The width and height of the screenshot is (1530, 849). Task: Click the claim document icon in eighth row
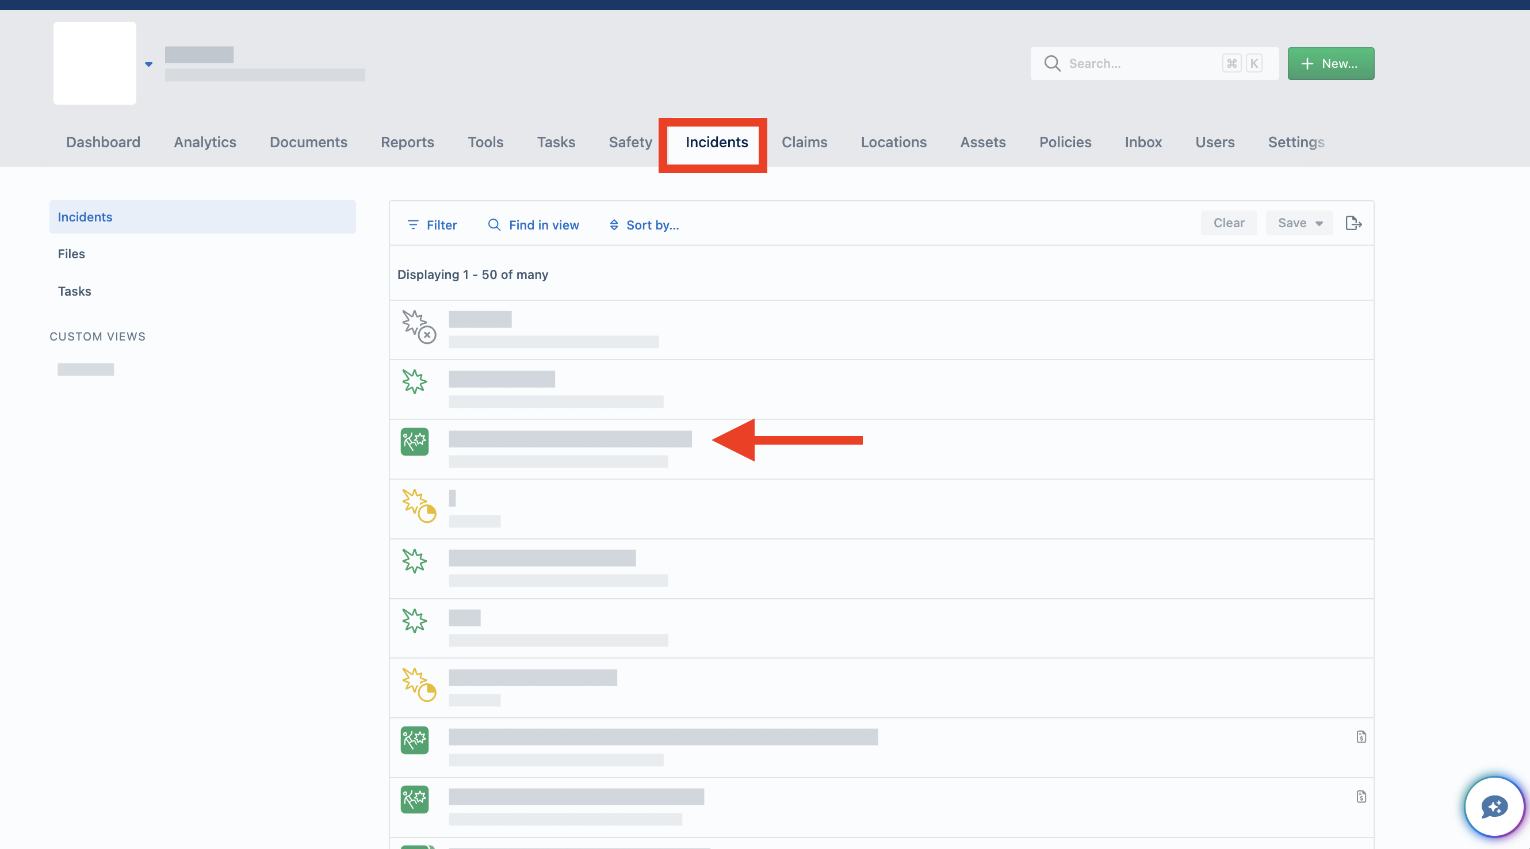(x=1361, y=737)
